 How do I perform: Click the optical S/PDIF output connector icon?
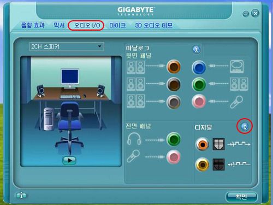click(x=218, y=144)
